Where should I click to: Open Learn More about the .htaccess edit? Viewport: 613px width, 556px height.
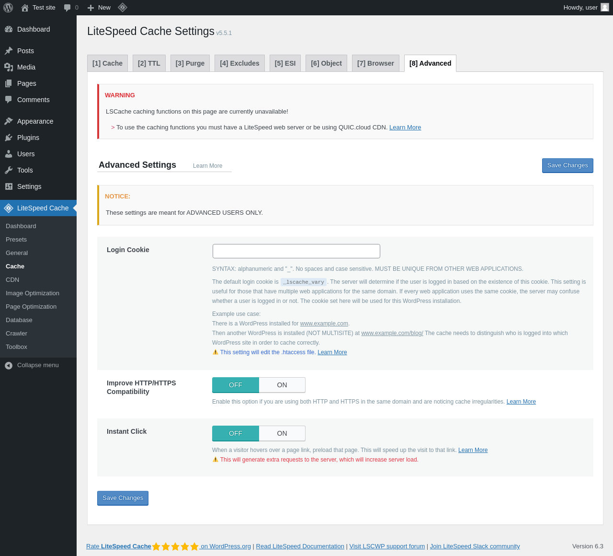coord(332,352)
